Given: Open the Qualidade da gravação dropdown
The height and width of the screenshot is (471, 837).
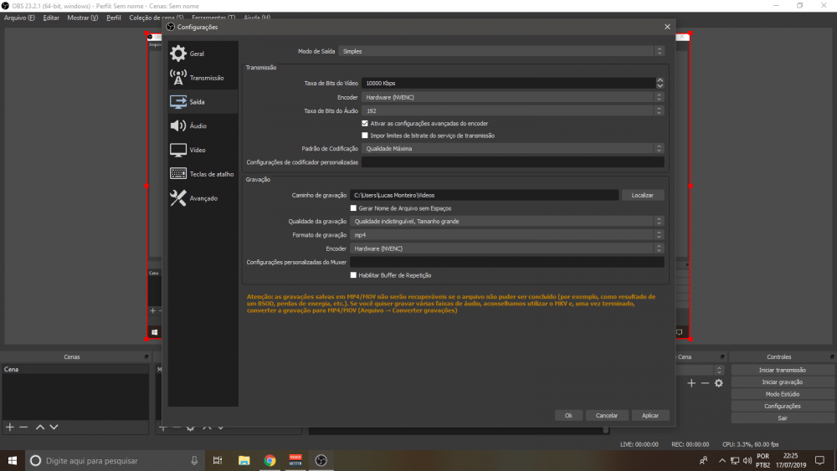Looking at the screenshot, I should [x=506, y=221].
